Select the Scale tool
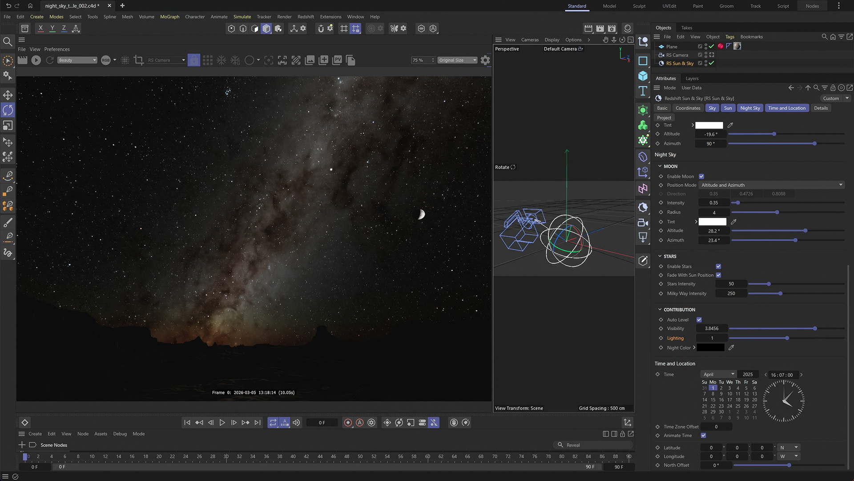Image resolution: width=854 pixels, height=481 pixels. pos(8,125)
